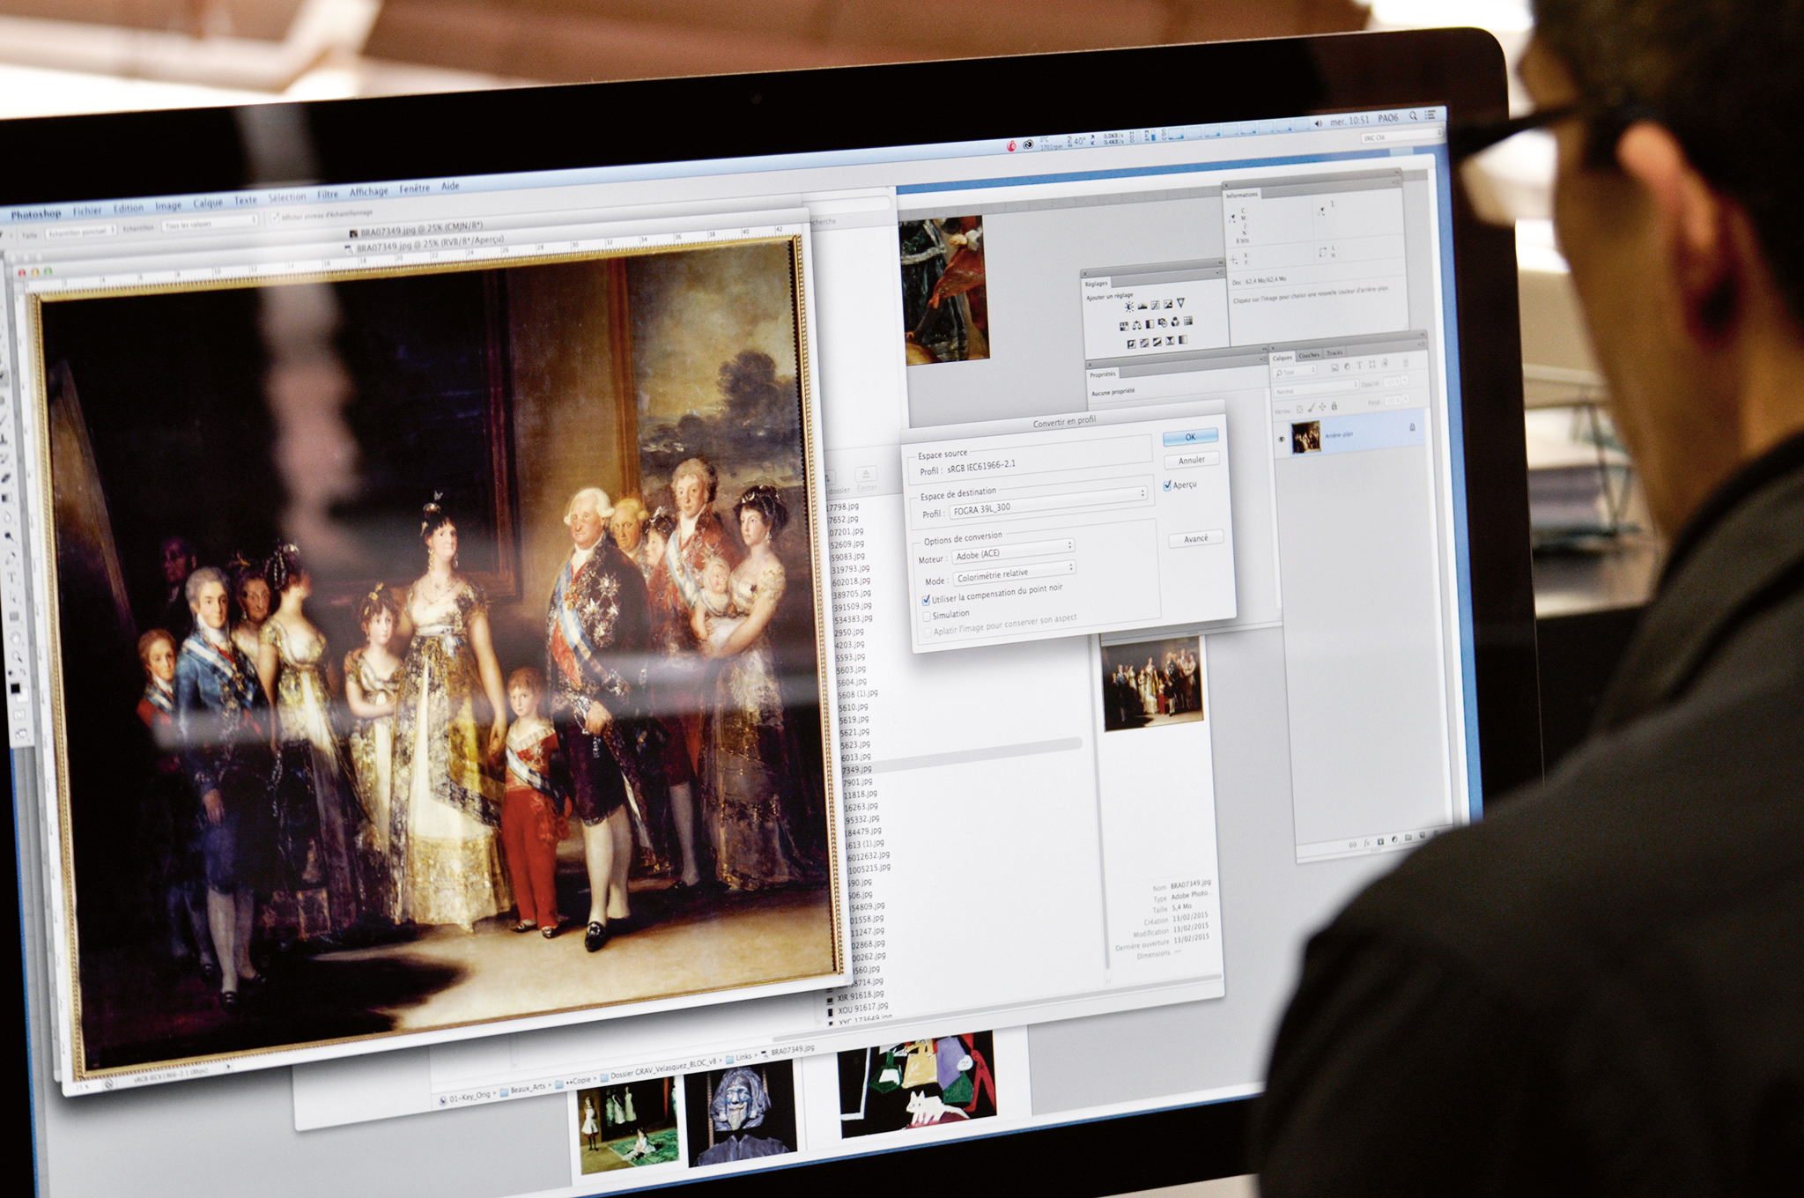Add a Black & White adjustment in Réglages
This screenshot has width=1804, height=1198.
[x=1150, y=324]
